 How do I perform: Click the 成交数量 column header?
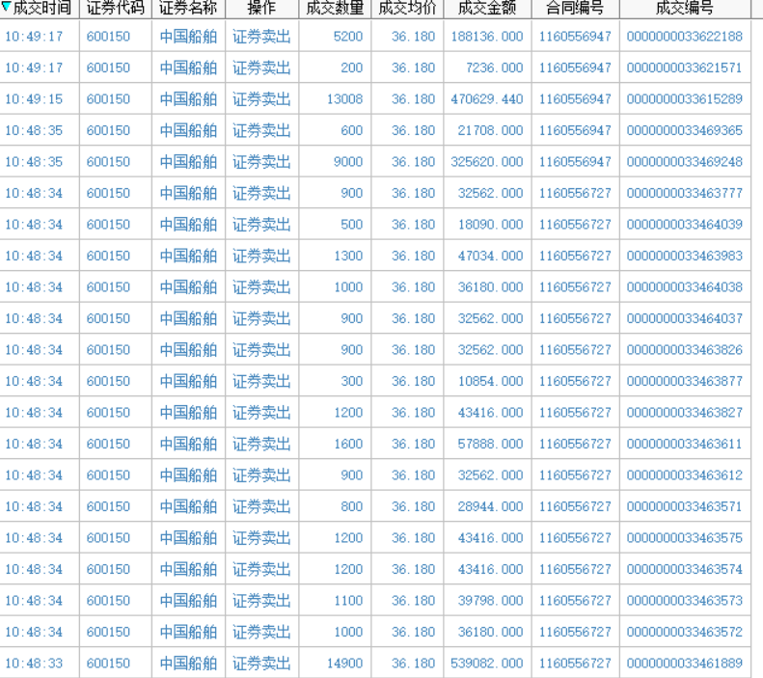click(335, 8)
